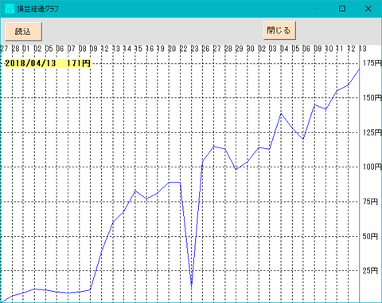Click the 75円 axis label
Viewport: 382px width, 303px height.
370,202
